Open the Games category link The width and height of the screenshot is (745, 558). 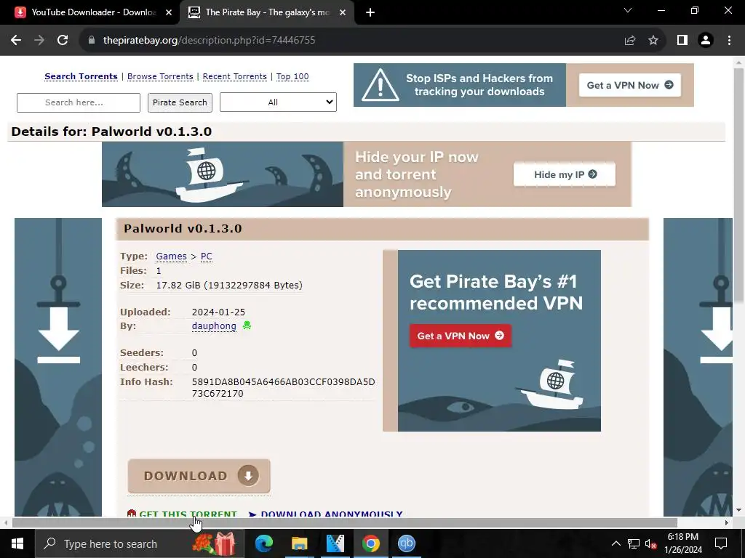coord(171,256)
